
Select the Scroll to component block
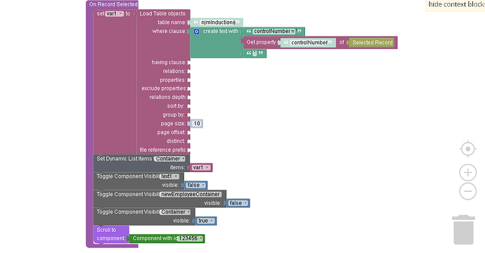(111, 234)
